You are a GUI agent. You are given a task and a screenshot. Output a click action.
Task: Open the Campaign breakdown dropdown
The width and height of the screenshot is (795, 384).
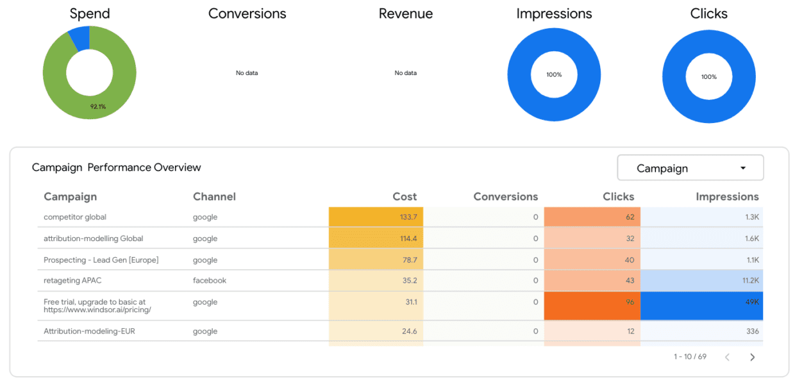[690, 167]
